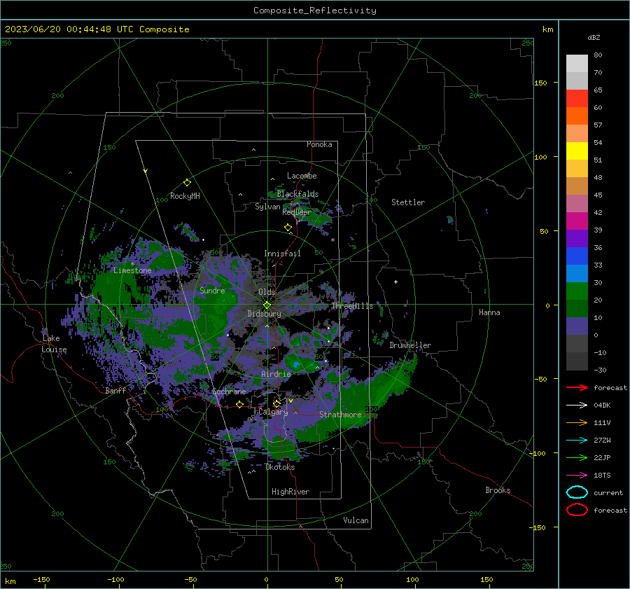The width and height of the screenshot is (630, 589).
Task: Click the asterisk marker above Limestone
Action: point(132,264)
